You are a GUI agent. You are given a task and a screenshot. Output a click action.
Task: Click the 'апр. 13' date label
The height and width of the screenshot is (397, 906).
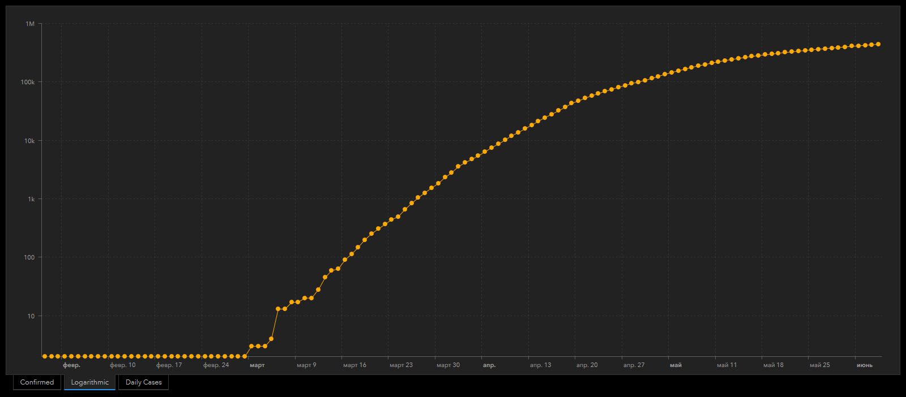pyautogui.click(x=540, y=365)
